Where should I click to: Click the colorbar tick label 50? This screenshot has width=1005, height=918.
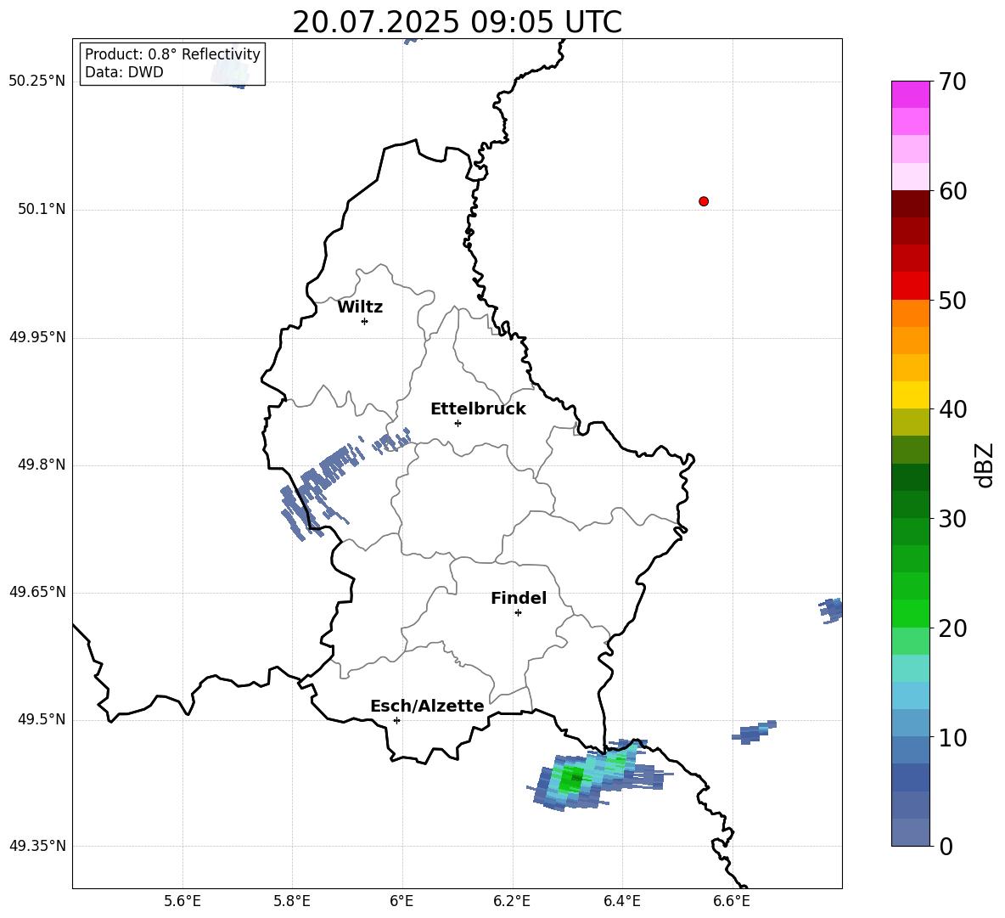953,301
